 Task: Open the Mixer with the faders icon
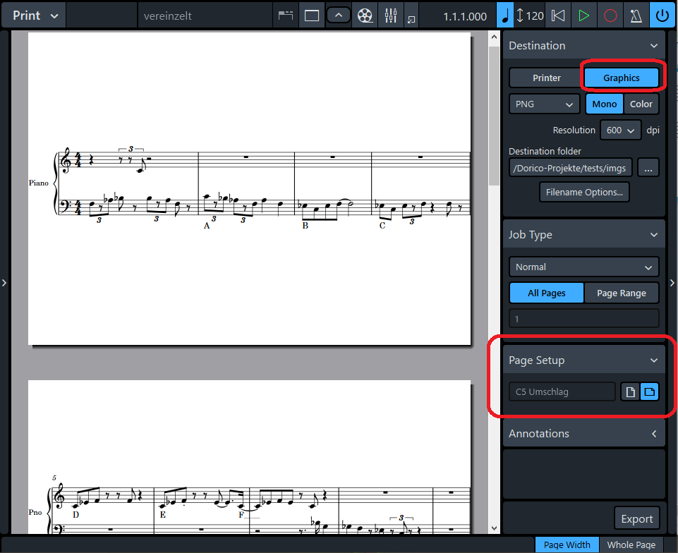391,16
